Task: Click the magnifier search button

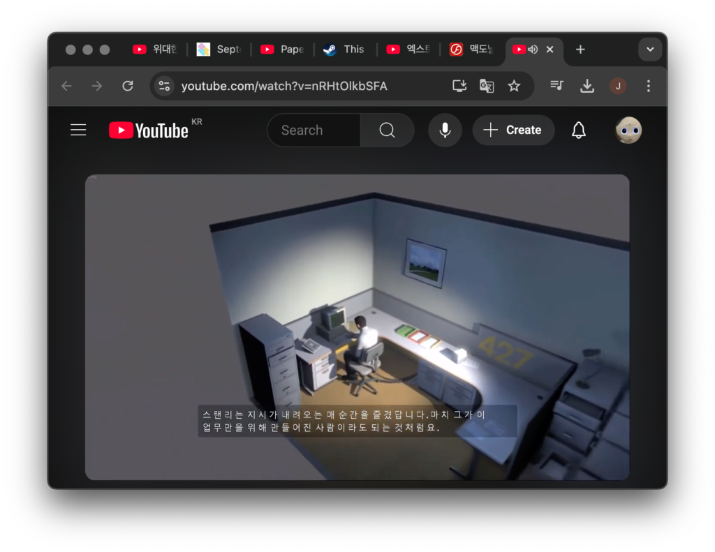Action: point(387,130)
